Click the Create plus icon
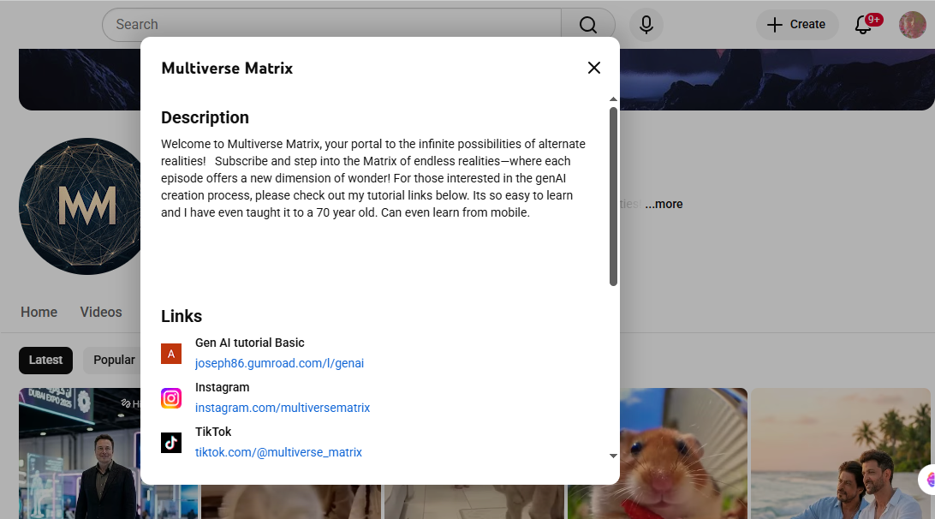Screen dimensions: 935x519 pos(774,24)
